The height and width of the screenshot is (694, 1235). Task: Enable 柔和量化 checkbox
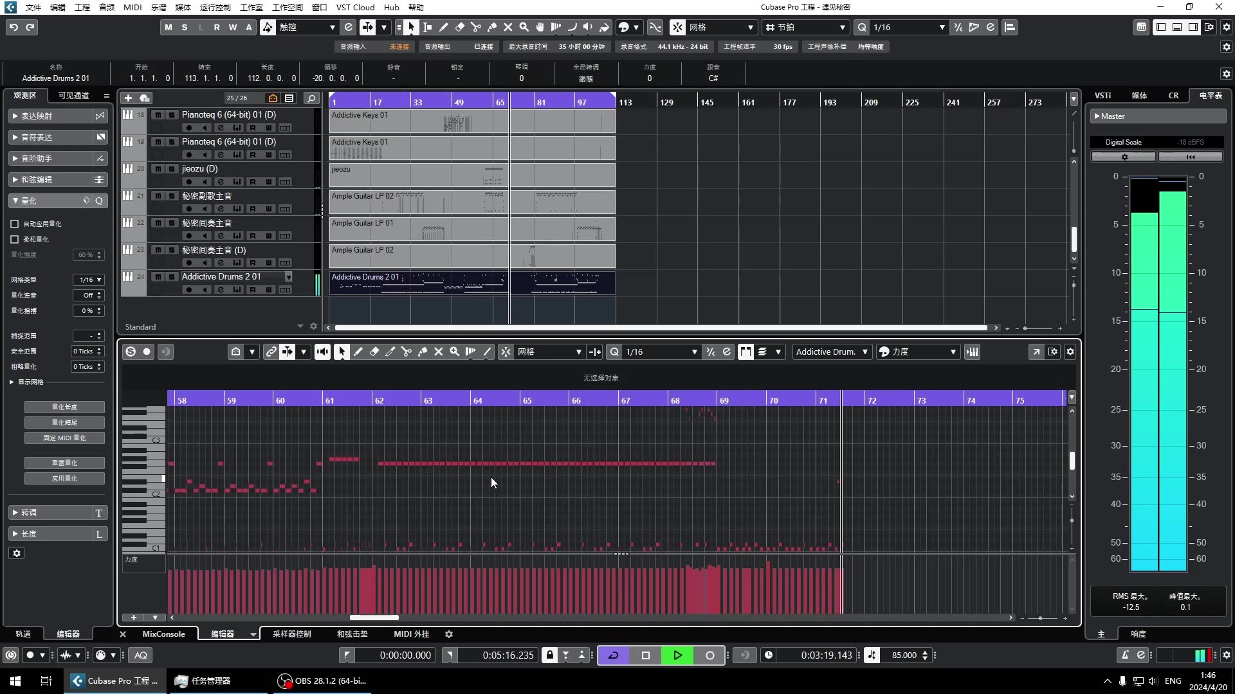coord(15,239)
